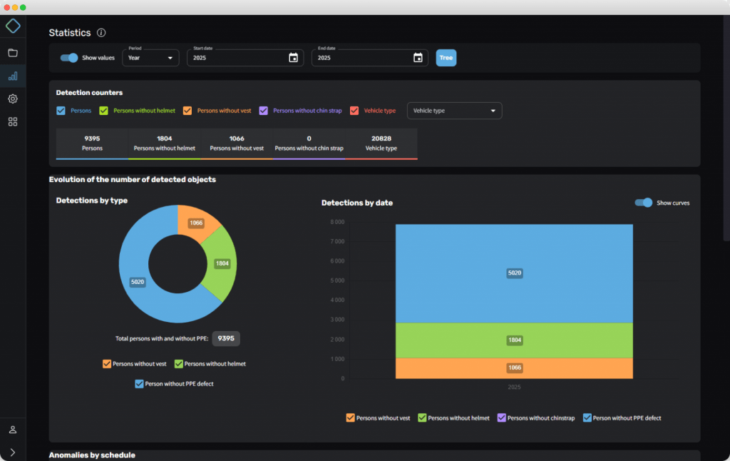Open the End date calendar icon
The width and height of the screenshot is (730, 461).
coord(418,58)
